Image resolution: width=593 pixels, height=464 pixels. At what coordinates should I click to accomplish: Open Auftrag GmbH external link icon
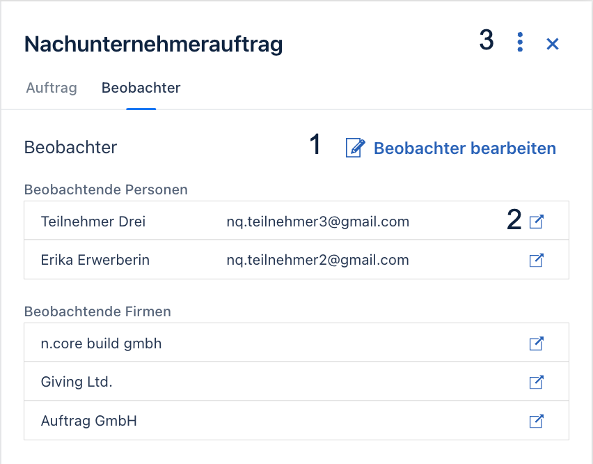coord(536,422)
